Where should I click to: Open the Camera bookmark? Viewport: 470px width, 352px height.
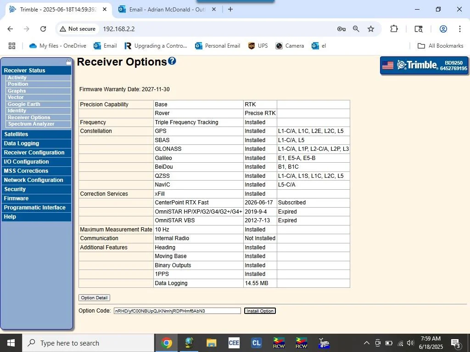[290, 46]
